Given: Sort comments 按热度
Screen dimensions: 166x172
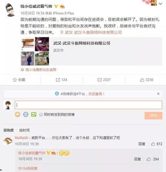Looking at the screenshot, I should (x=9, y=130).
